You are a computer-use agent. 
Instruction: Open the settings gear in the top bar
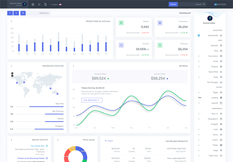coord(33,5)
